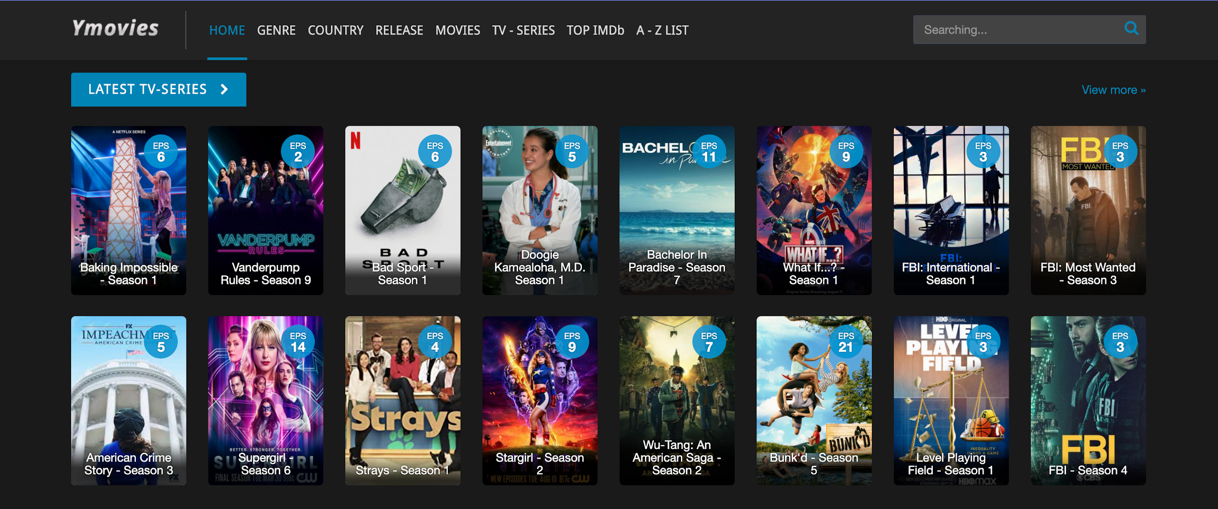Open the Genre menu
1218x509 pixels.
point(276,30)
